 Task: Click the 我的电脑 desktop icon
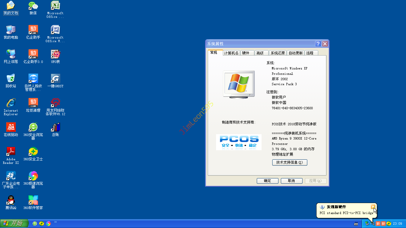pyautogui.click(x=11, y=30)
